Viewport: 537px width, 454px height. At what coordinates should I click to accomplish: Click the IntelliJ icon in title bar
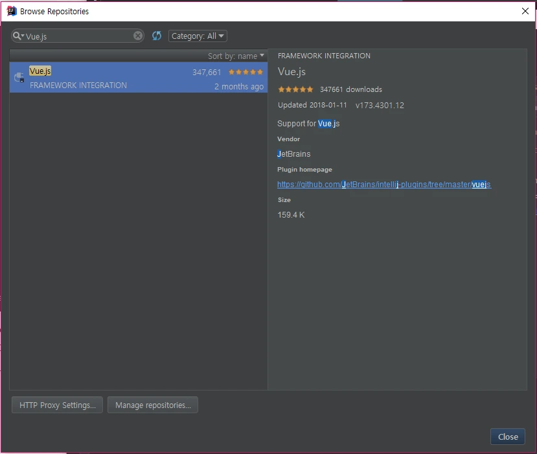pos(12,11)
